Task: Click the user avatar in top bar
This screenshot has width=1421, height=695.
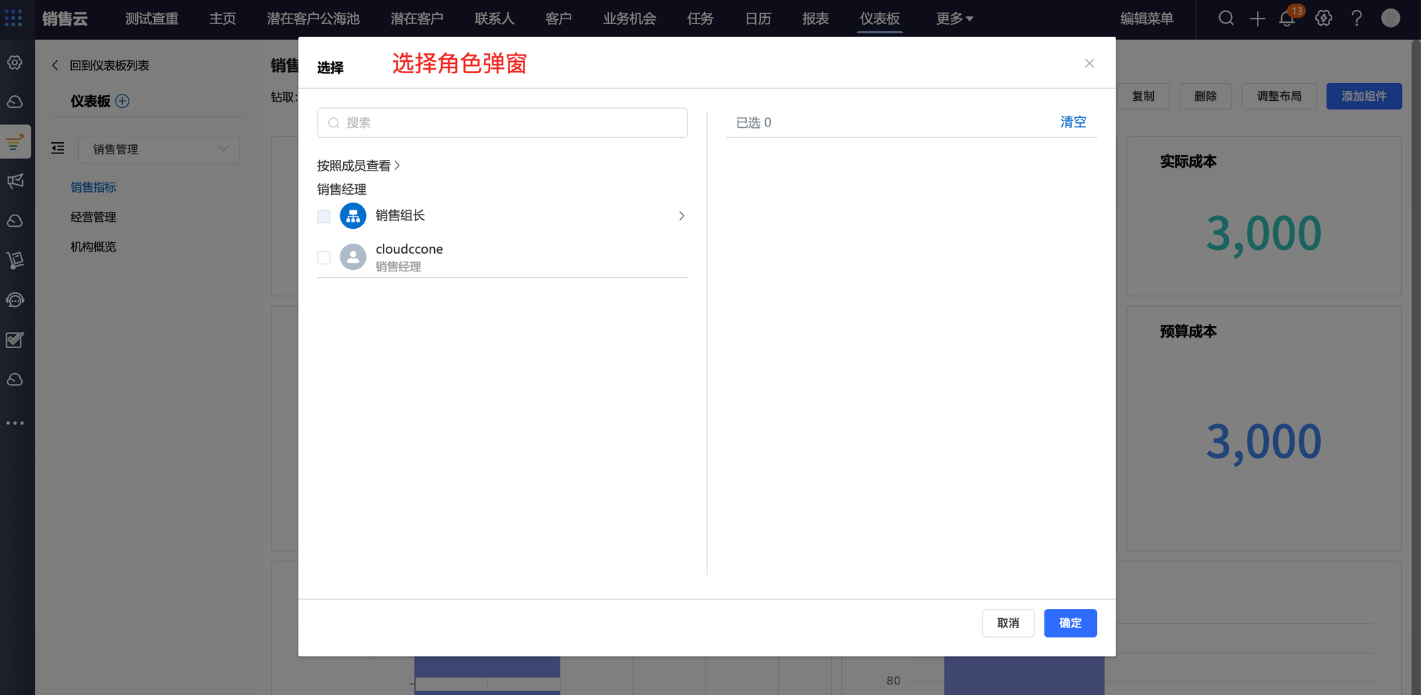Action: point(1390,18)
